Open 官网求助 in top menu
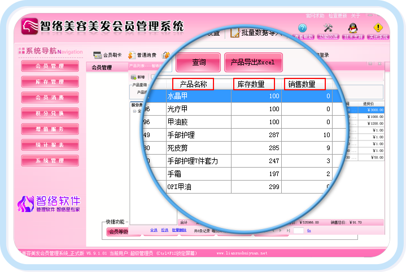406x272 pixels. (315, 16)
